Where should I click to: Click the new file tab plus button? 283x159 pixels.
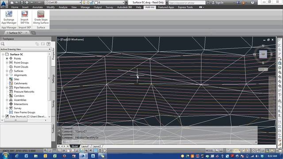click(x=34, y=33)
